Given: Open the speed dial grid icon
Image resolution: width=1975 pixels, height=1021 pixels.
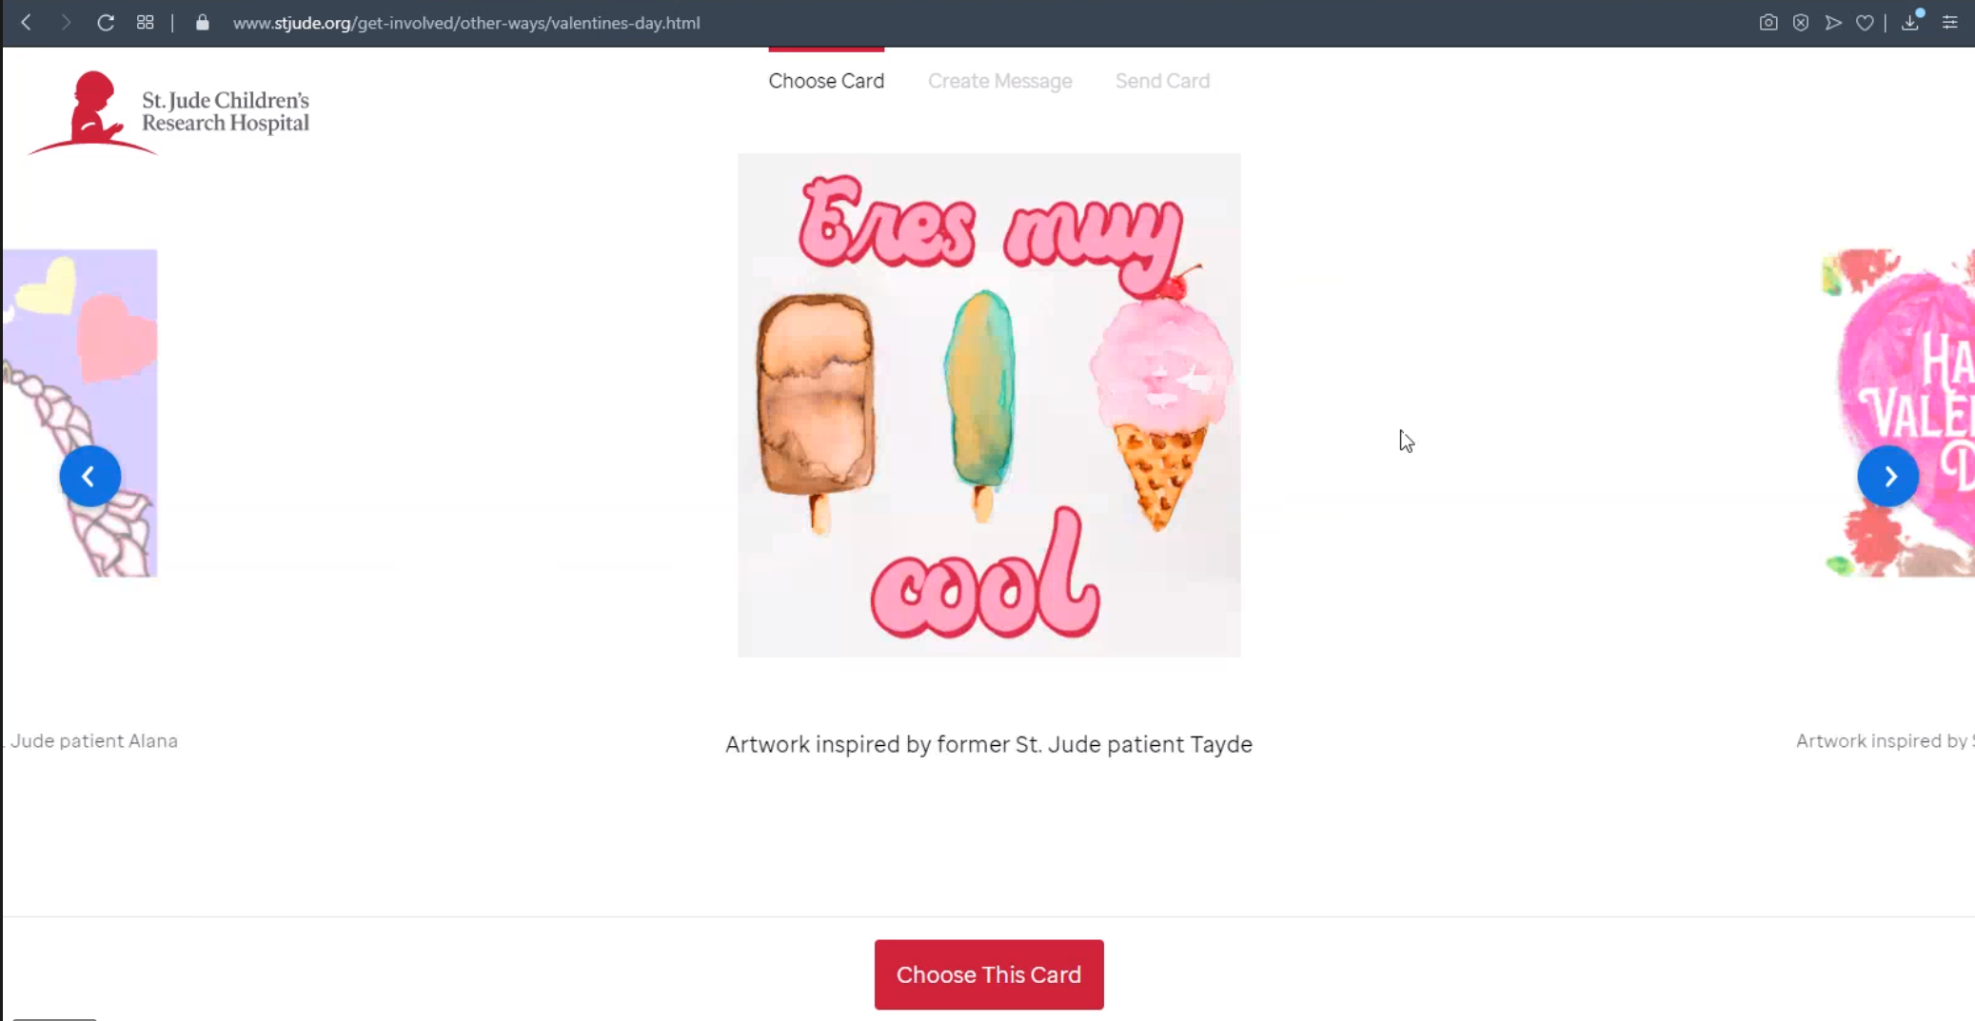Looking at the screenshot, I should coord(146,22).
